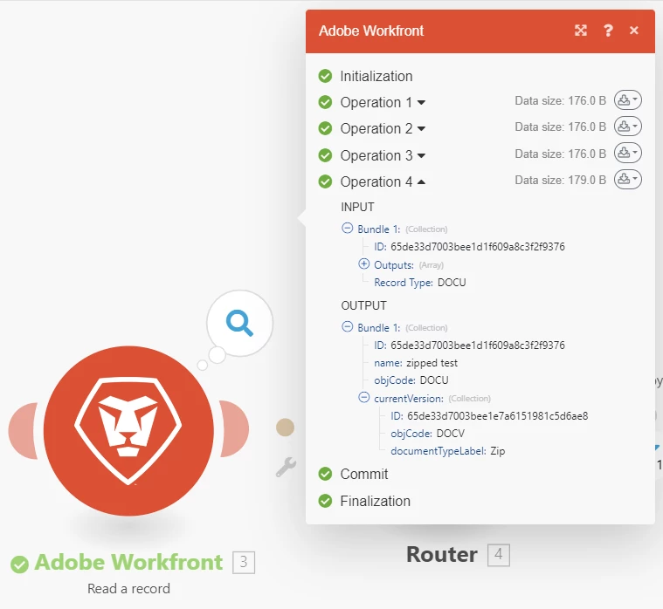This screenshot has height=609, width=663.
Task: Click the Adobe Workfront panel title
Action: coord(371,31)
